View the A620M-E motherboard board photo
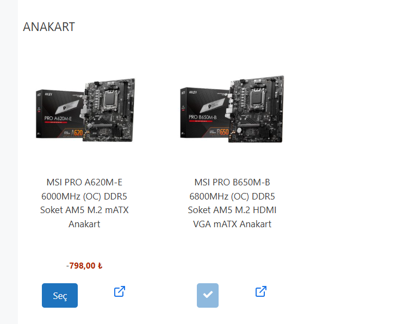Image resolution: width=416 pixels, height=324 pixels. (109, 110)
